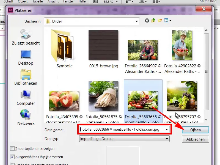Select Desktop in places sidebar

(x=26, y=57)
